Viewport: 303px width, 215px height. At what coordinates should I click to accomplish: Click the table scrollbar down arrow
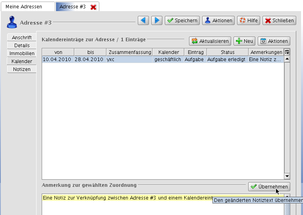tap(287, 176)
